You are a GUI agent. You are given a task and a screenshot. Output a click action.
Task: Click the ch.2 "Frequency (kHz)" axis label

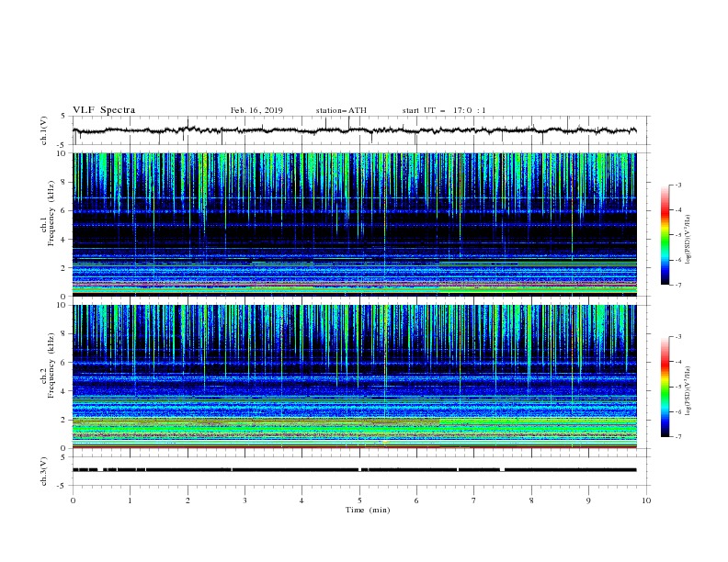click(x=51, y=365)
